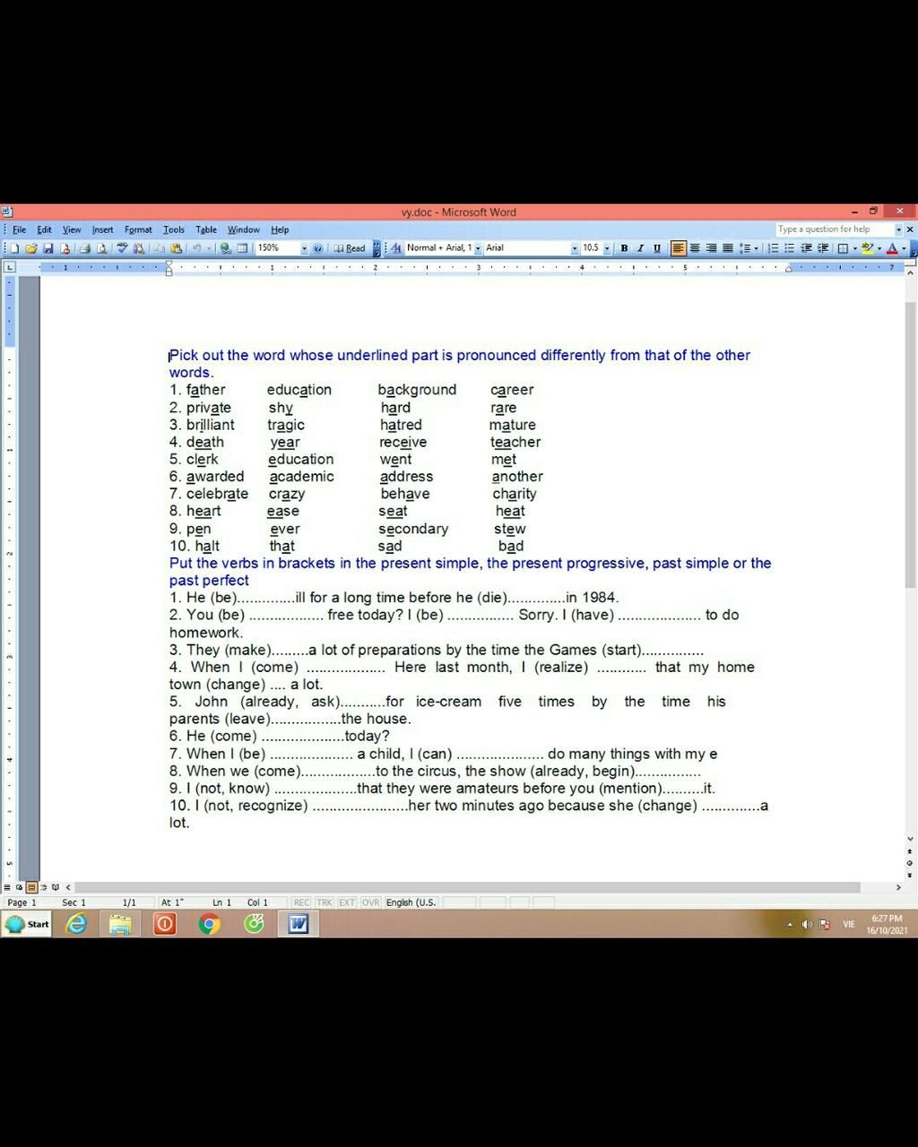Apply a bulleted list
This screenshot has width=918, height=1147.
pos(790,248)
